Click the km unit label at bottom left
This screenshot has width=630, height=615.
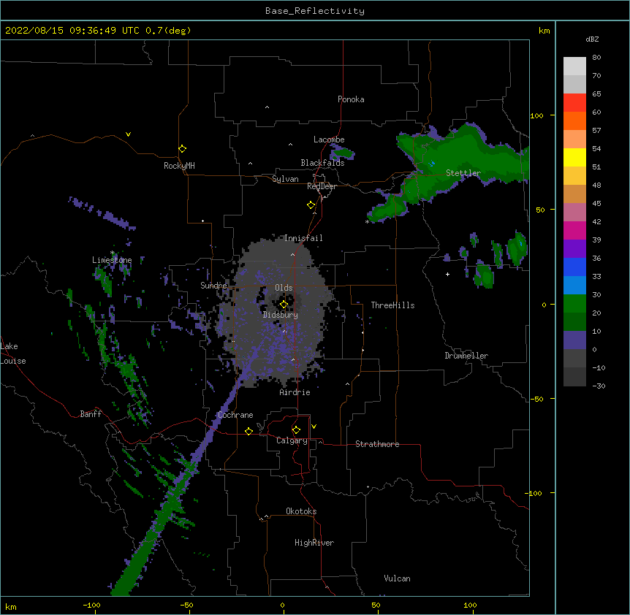[11, 607]
